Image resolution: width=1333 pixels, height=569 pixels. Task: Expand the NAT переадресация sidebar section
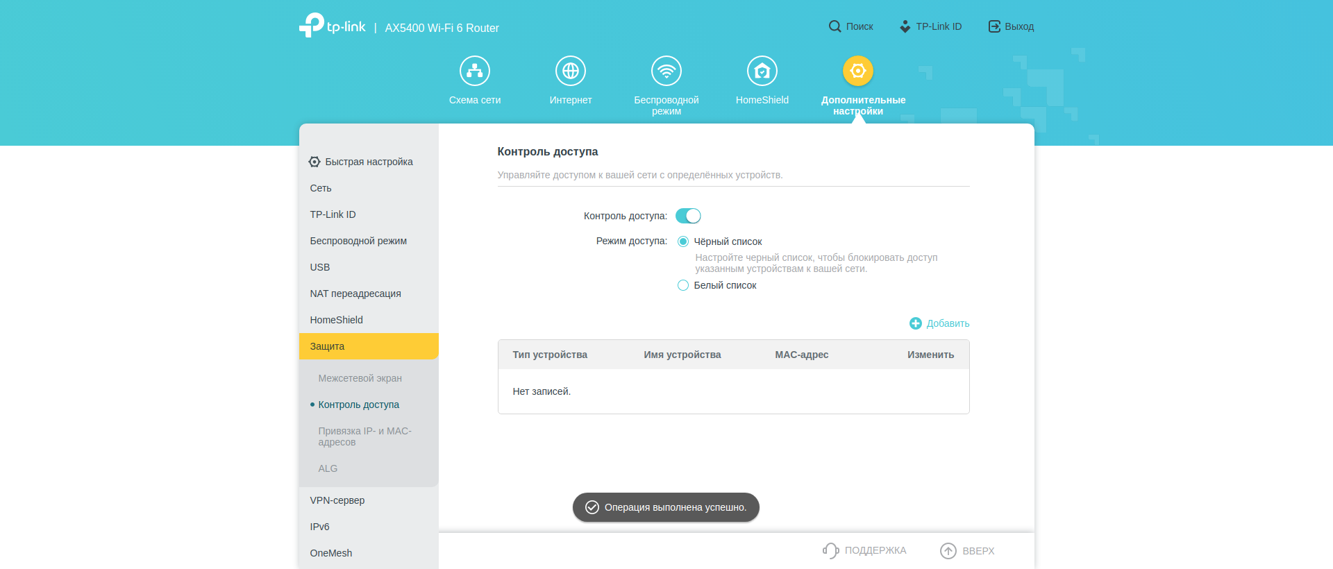[355, 294]
